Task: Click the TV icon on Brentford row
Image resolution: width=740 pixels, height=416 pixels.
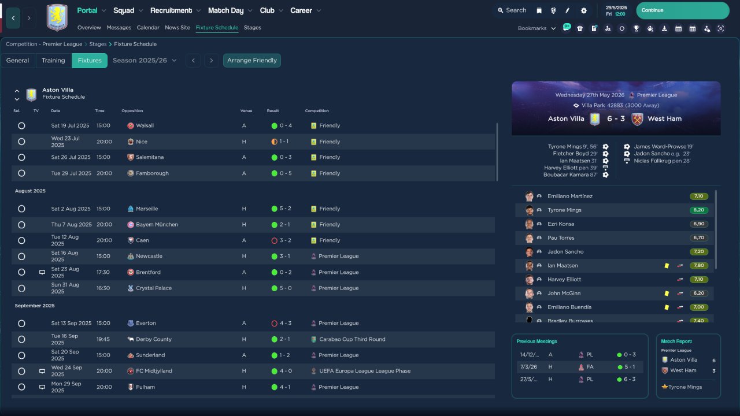Action: point(42,272)
